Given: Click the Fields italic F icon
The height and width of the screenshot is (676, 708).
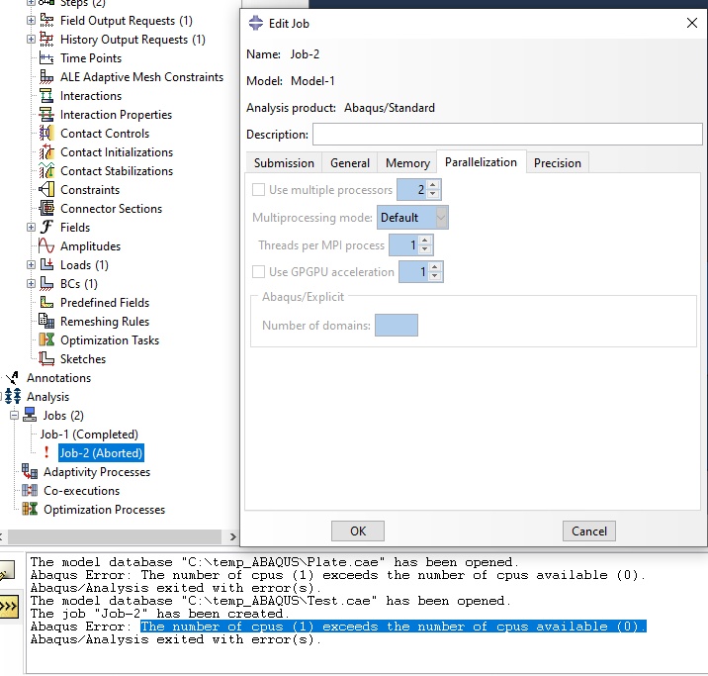Looking at the screenshot, I should [46, 228].
